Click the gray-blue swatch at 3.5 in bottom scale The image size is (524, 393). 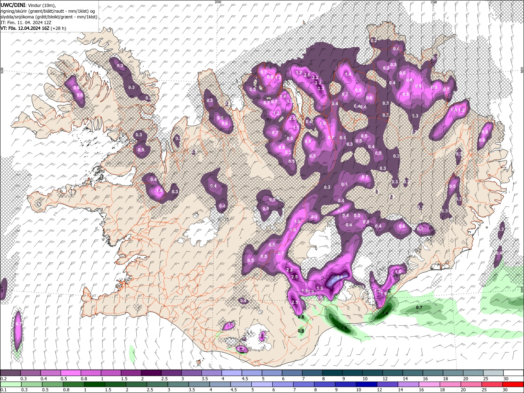[200, 384]
